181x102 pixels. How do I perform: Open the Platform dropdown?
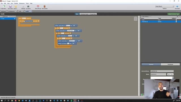click(x=165, y=6)
